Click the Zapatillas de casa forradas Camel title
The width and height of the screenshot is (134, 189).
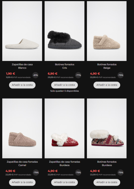pos(22,163)
